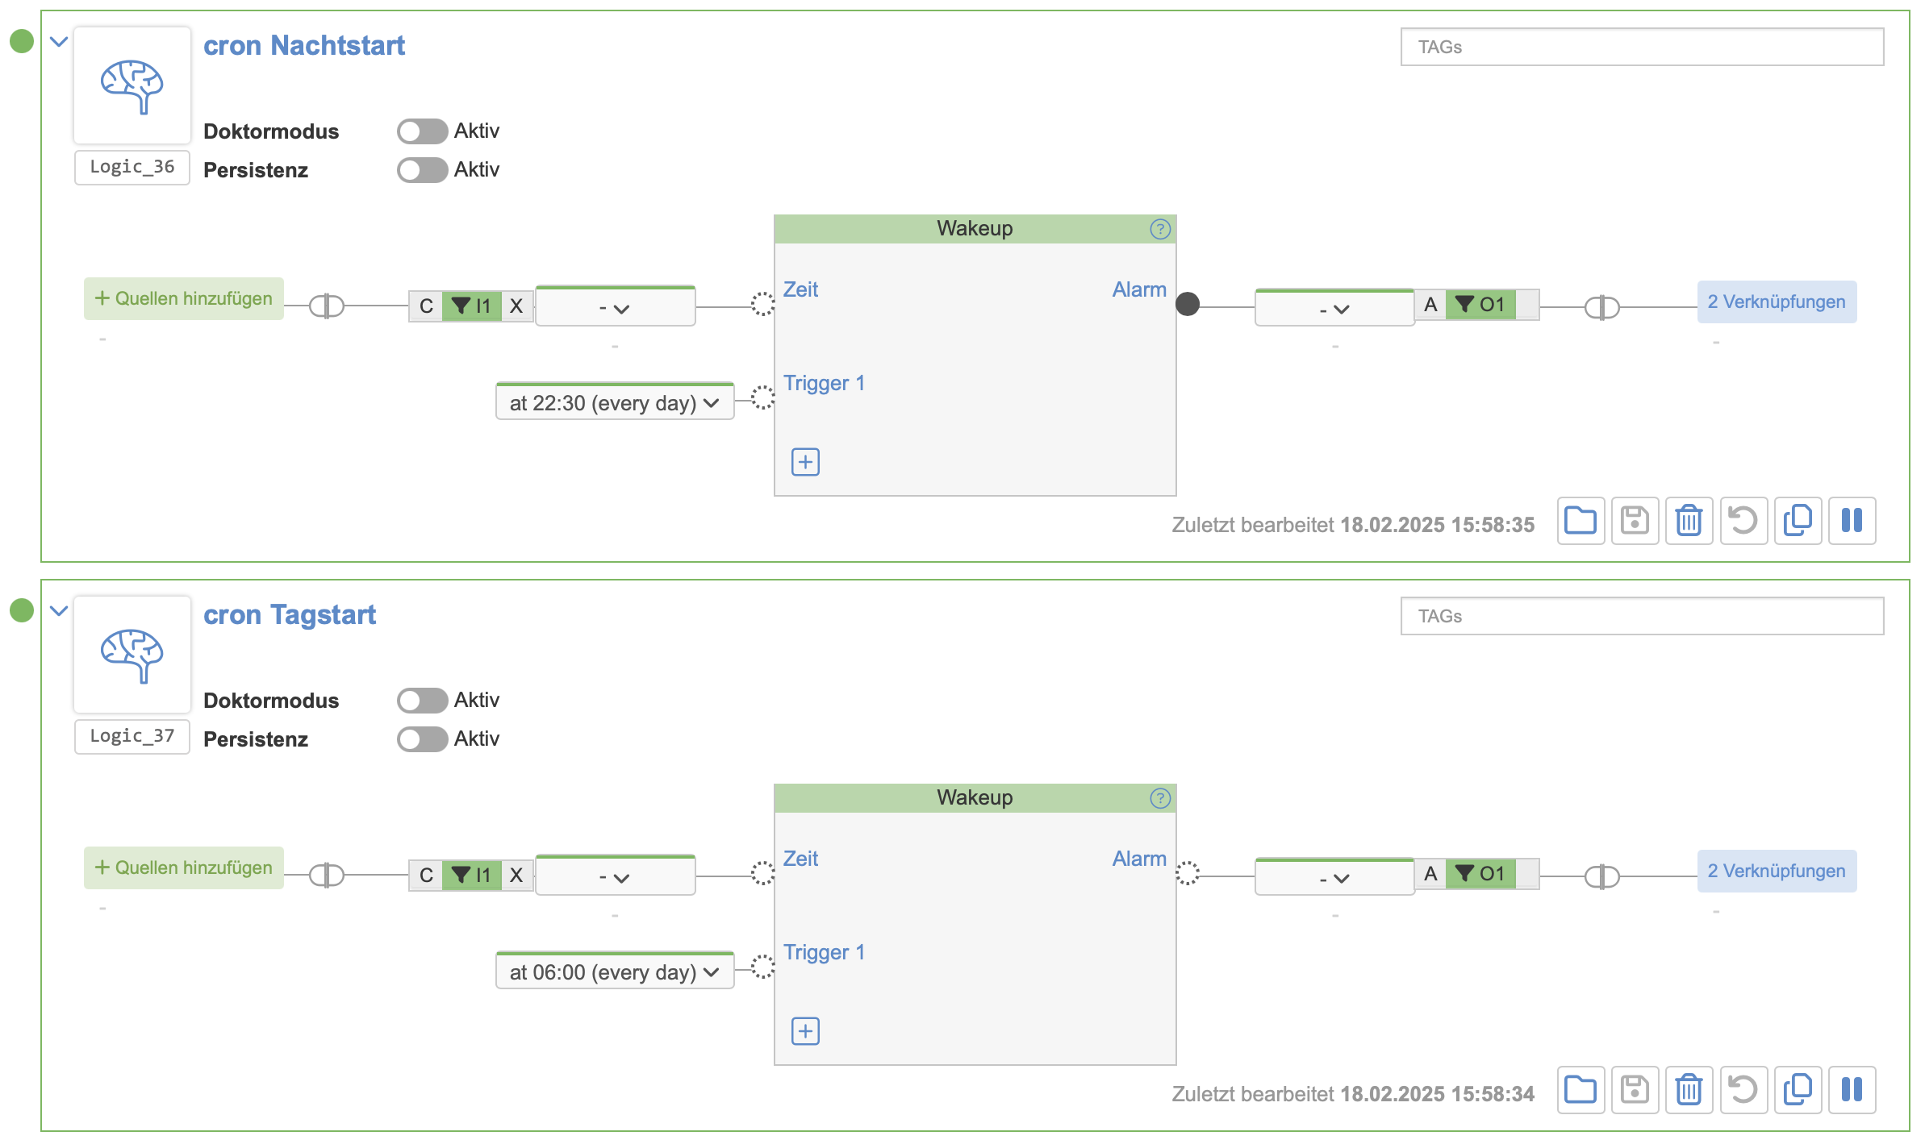1925x1140 pixels.
Task: Pause the cron Tagstart logic
Action: pyautogui.click(x=1852, y=1090)
